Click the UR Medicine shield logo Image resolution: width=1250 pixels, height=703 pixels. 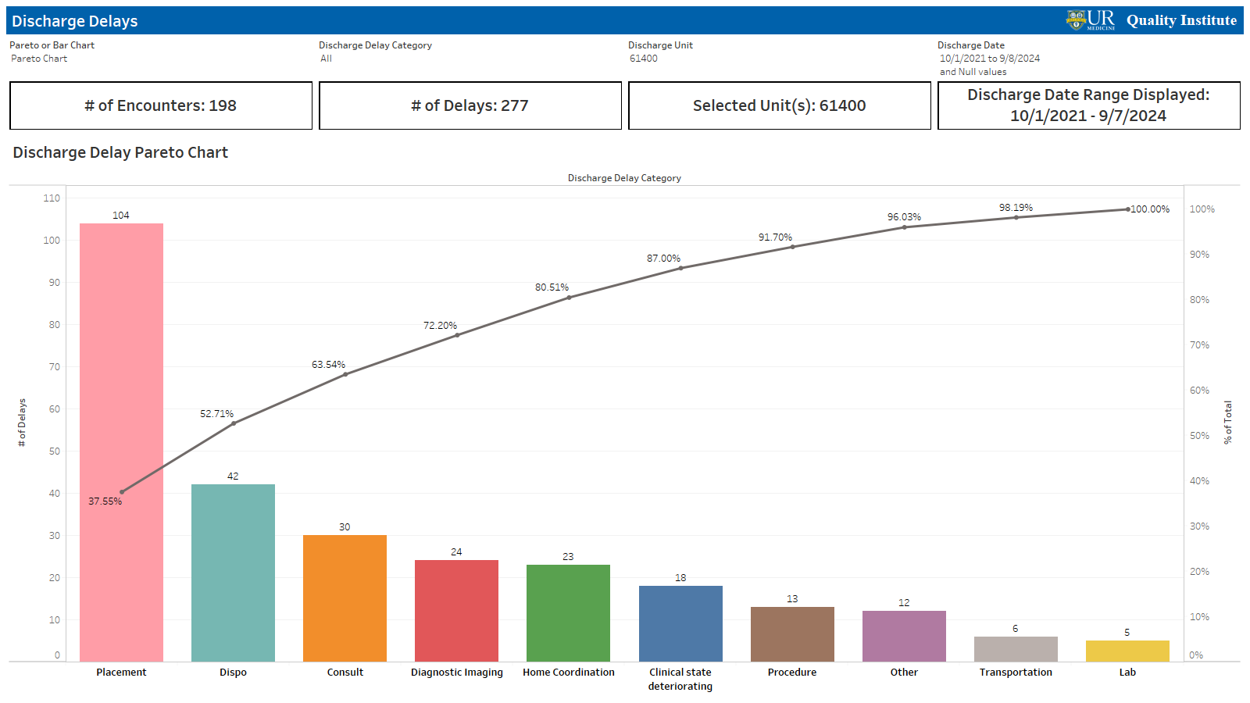click(1077, 20)
